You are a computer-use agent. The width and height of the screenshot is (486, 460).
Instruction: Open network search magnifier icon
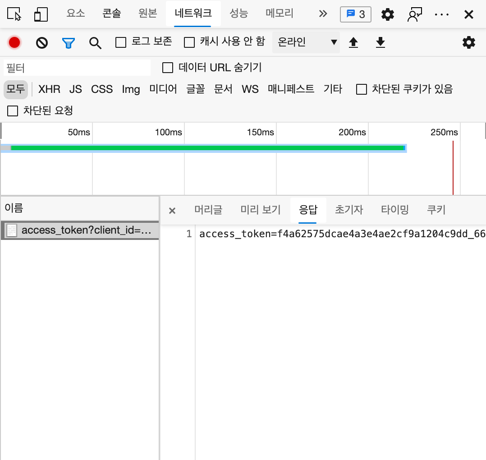(95, 43)
